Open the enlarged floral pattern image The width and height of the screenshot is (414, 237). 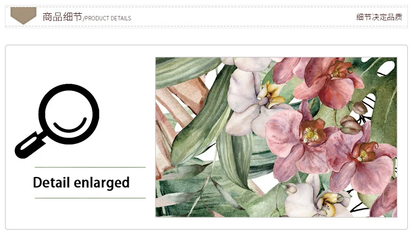click(276, 137)
